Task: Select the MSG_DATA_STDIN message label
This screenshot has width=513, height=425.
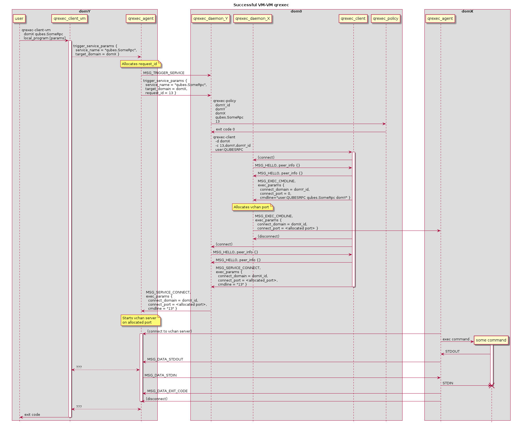Action: coord(160,375)
